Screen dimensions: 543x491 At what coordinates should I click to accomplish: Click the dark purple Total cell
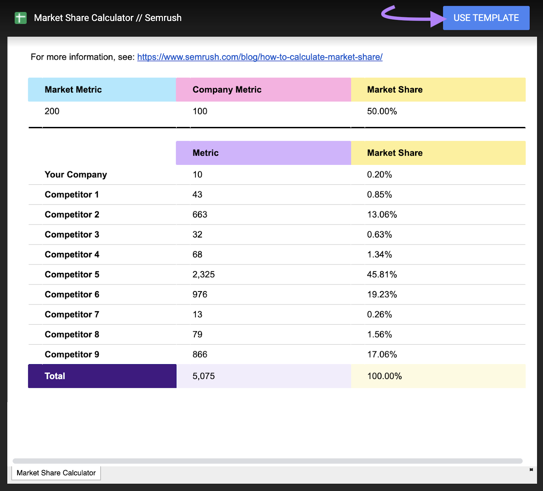(x=102, y=376)
